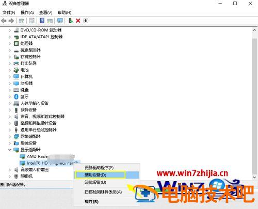Click the back arrow toolbar icon

[x=4, y=21]
